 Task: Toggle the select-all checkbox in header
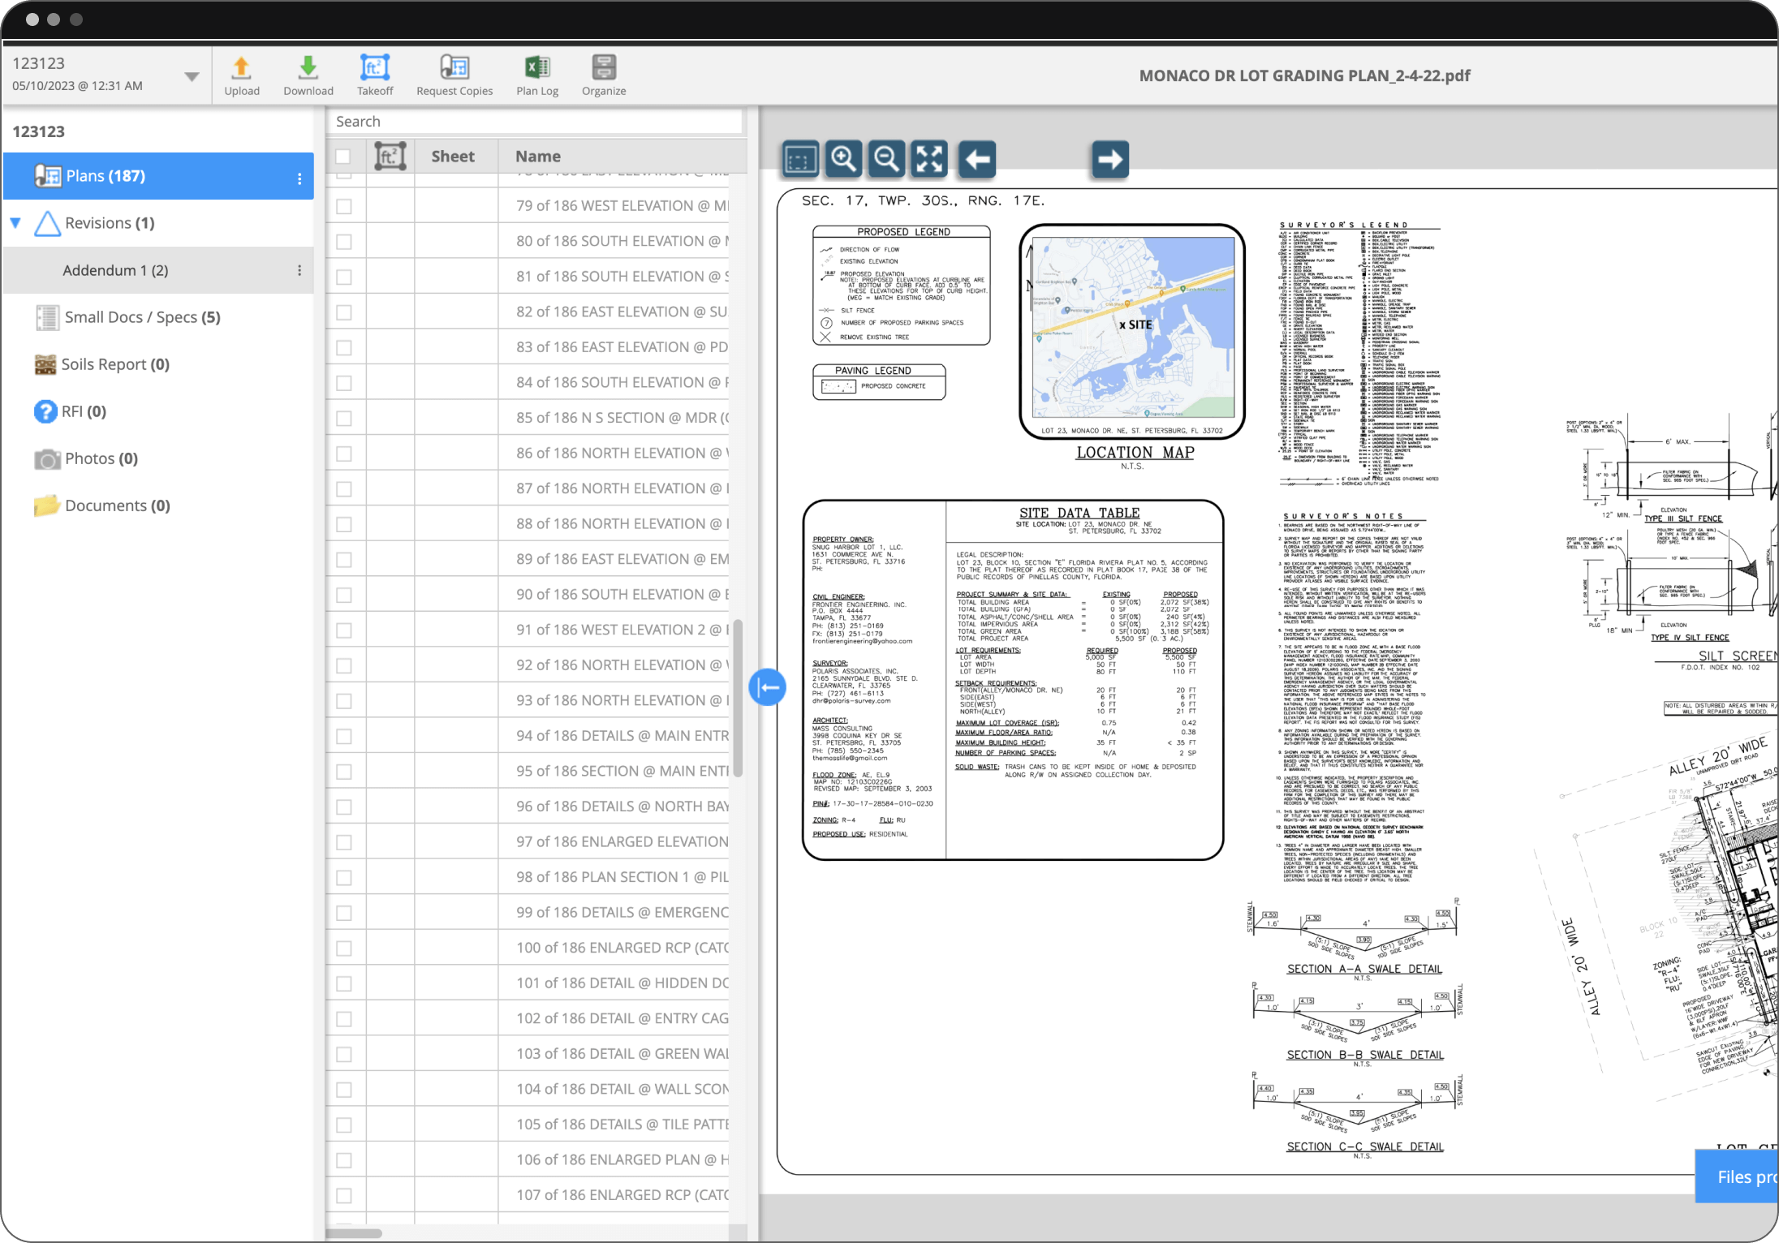tap(343, 157)
